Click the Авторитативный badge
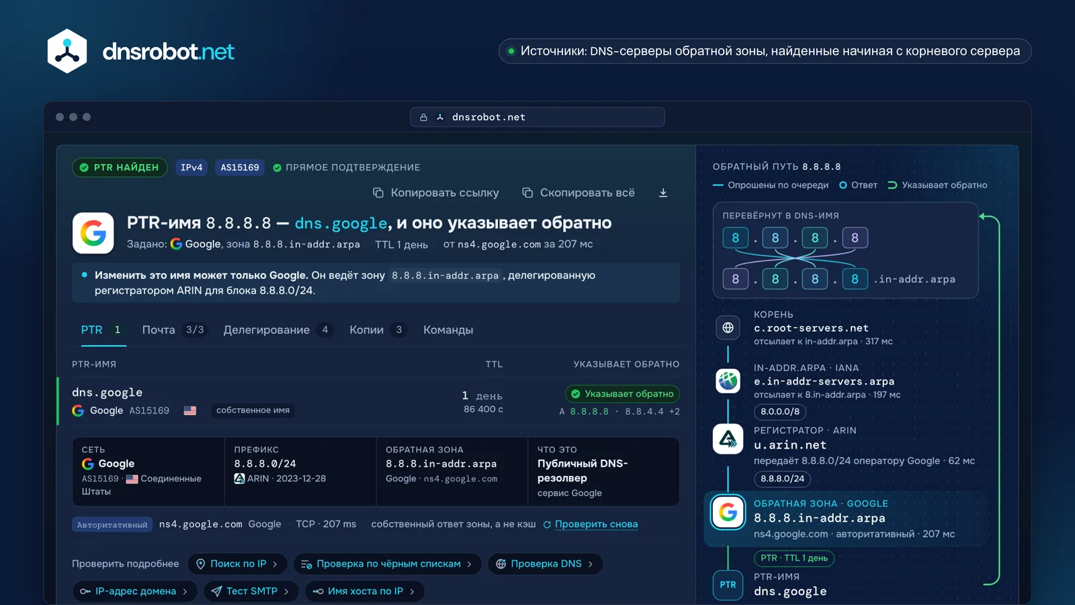The image size is (1075, 605). click(x=112, y=525)
